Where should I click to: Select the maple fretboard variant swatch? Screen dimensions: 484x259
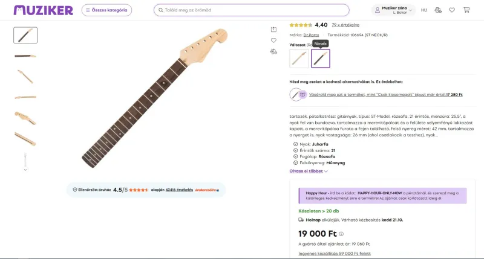[x=299, y=59]
